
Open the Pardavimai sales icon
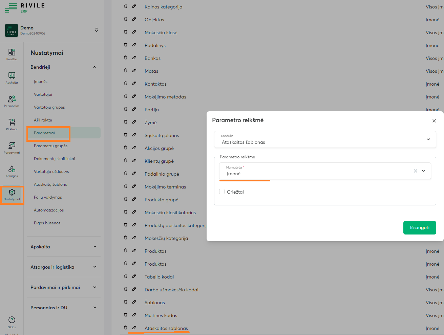(x=12, y=148)
